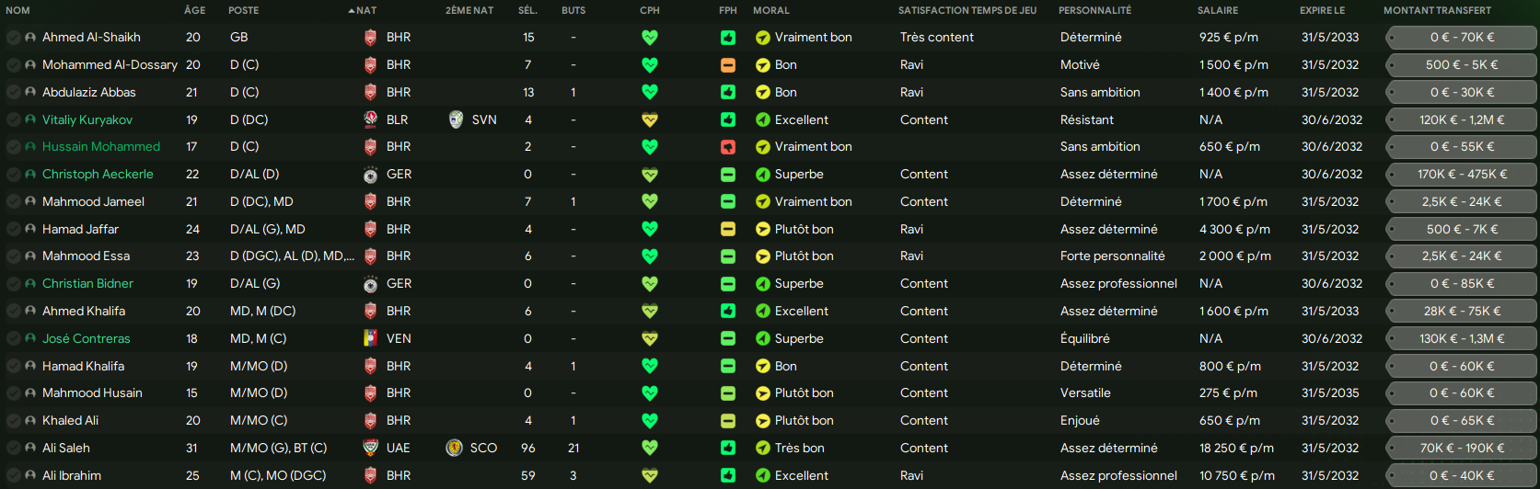Sort the list by SALAIRE column
Image resolution: width=1540 pixels, height=489 pixels.
coord(1218,11)
